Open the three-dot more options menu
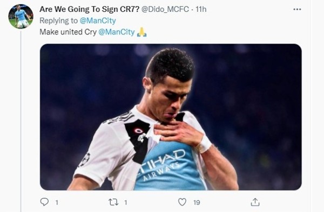Screen dimensions: 324x212 click(297, 9)
